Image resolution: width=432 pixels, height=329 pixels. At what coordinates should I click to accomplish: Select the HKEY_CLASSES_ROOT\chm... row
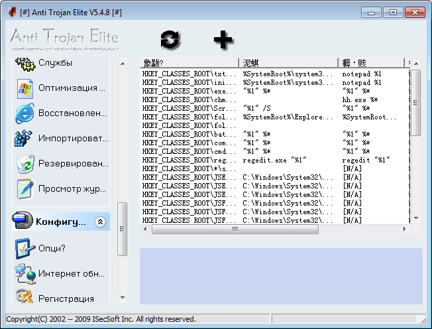[x=275, y=100]
